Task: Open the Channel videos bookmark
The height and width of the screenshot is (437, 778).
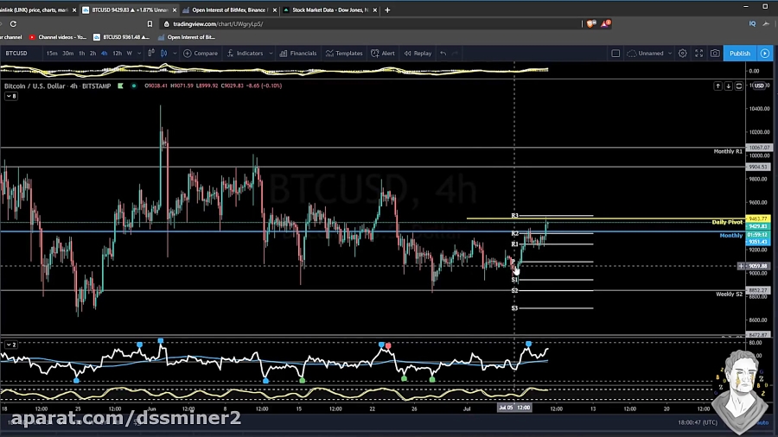Action: [x=58, y=37]
